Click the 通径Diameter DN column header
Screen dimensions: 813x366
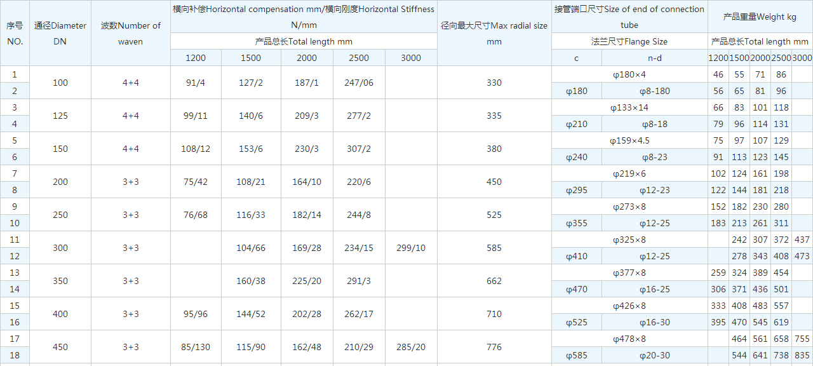click(x=60, y=33)
